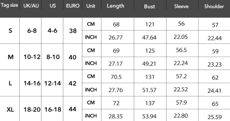230x121 pixels.
Task: Click shoulder value 25.59 inches
Action: click(214, 117)
